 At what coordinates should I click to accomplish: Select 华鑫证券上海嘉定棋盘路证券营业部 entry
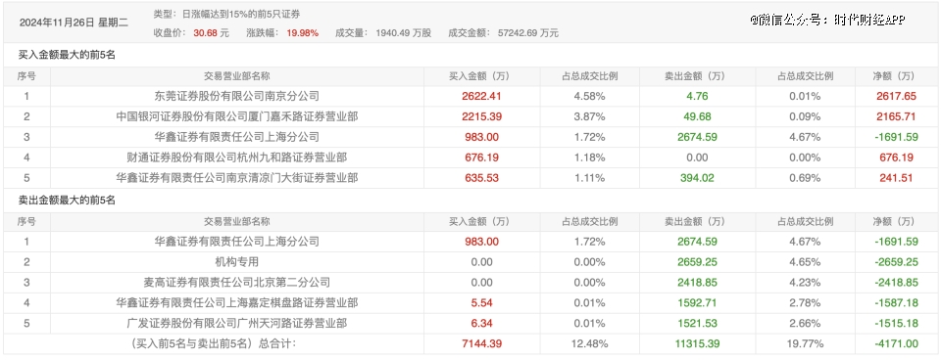pos(236,303)
